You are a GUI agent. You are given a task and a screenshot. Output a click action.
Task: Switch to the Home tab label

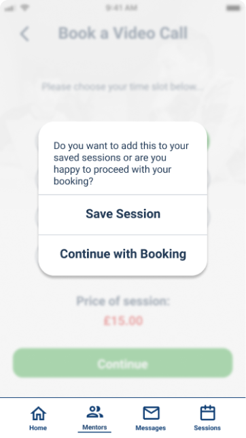[x=38, y=428]
